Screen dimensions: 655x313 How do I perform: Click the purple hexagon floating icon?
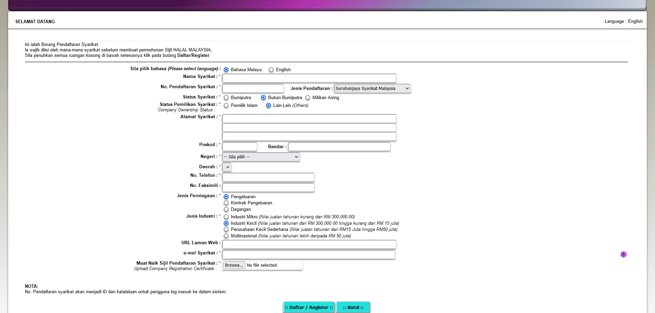point(623,254)
